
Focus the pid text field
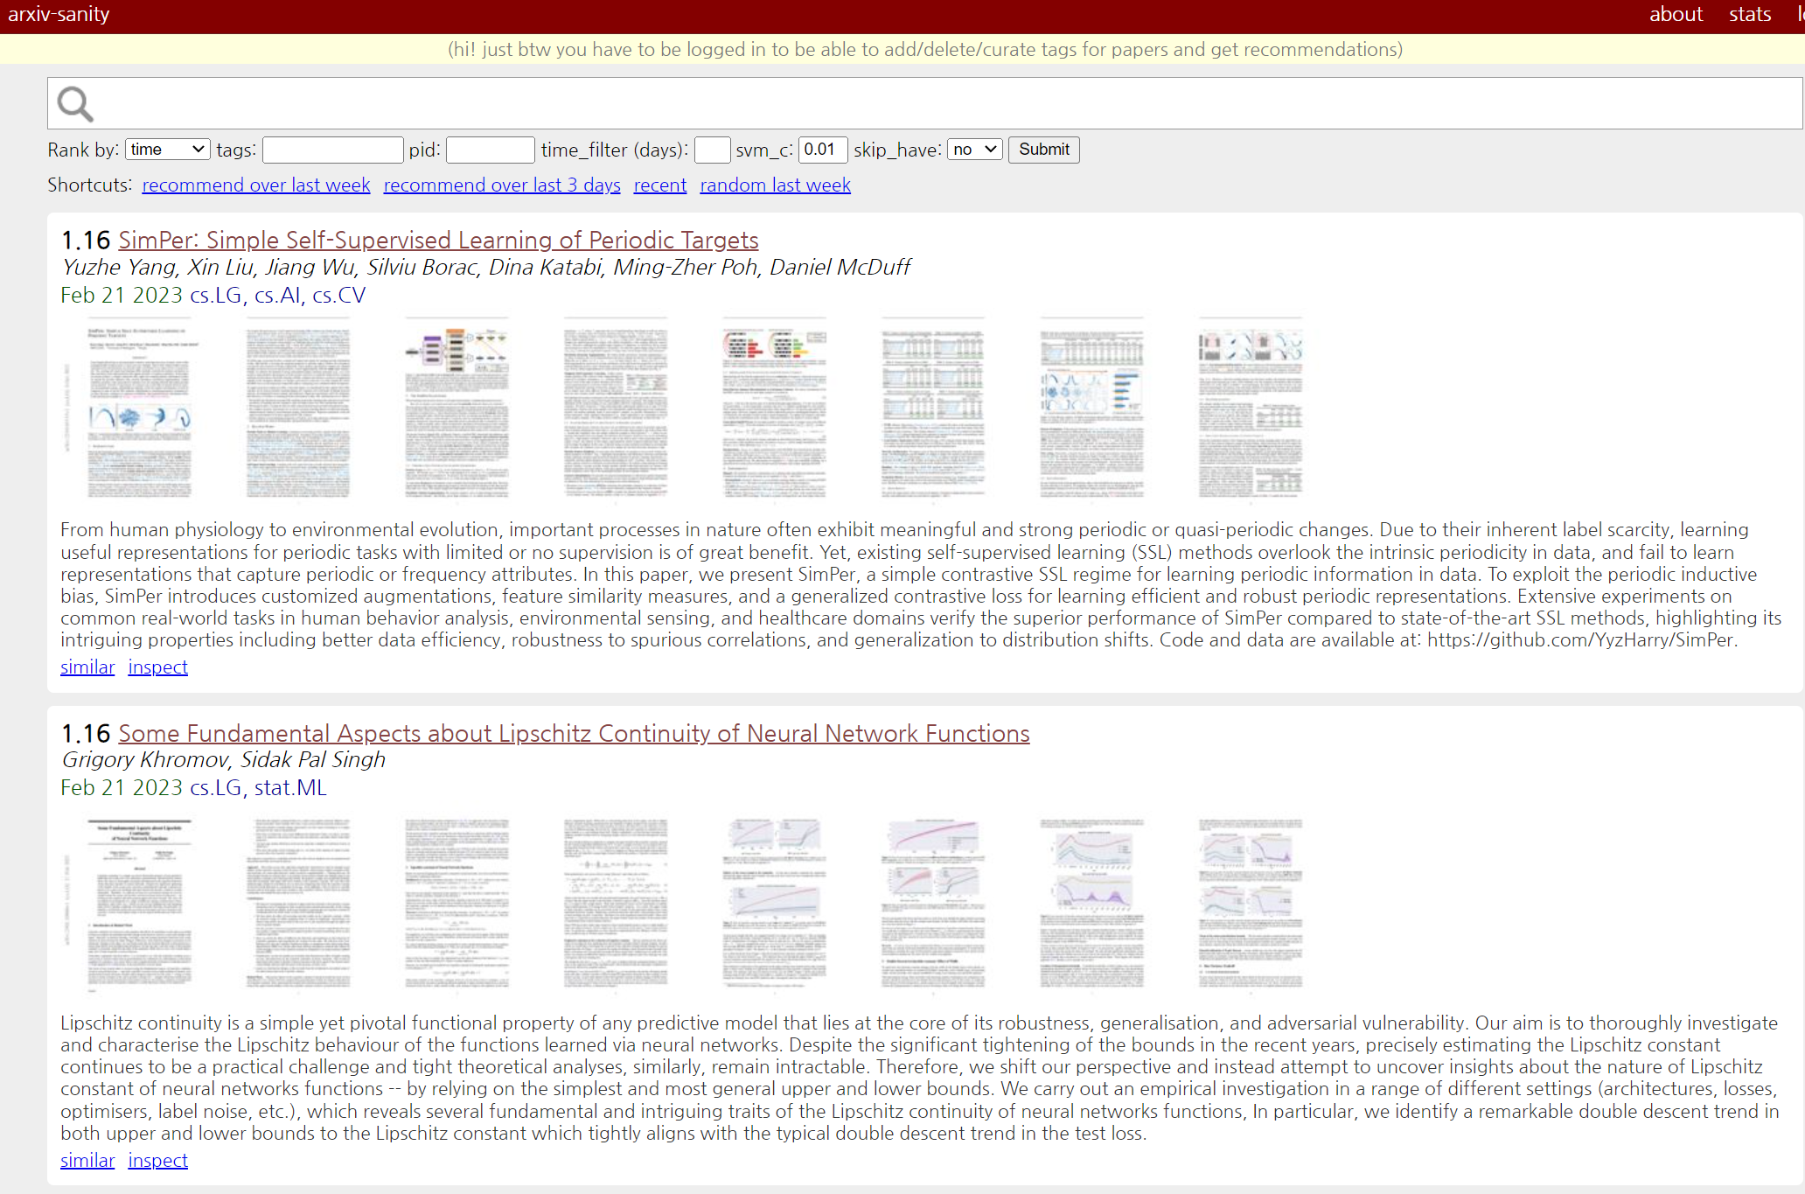(x=490, y=150)
